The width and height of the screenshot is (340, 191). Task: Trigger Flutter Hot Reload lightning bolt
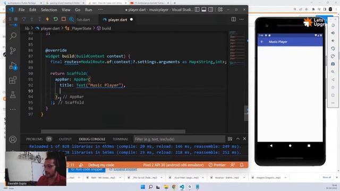[x=47, y=19]
